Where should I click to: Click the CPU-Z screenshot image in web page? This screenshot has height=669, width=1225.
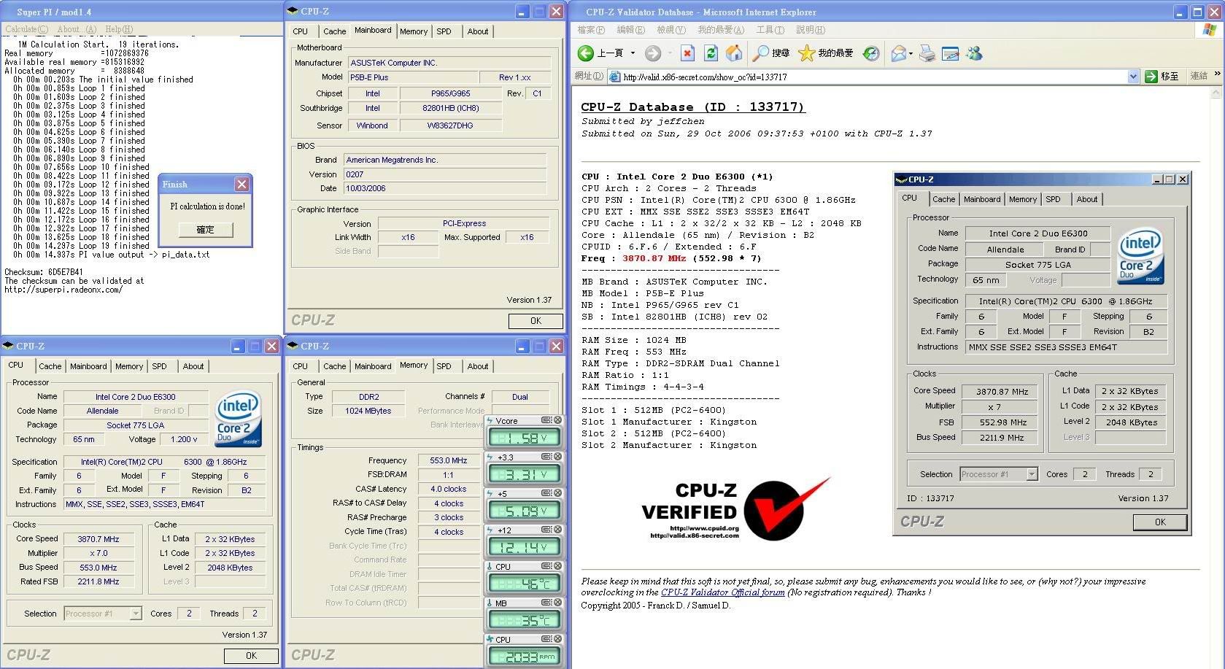pyautogui.click(x=1042, y=355)
